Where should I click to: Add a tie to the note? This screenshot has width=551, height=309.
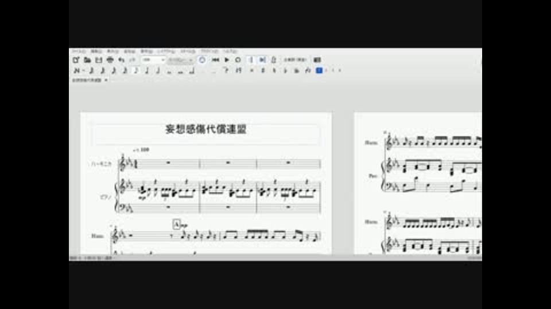(x=226, y=70)
